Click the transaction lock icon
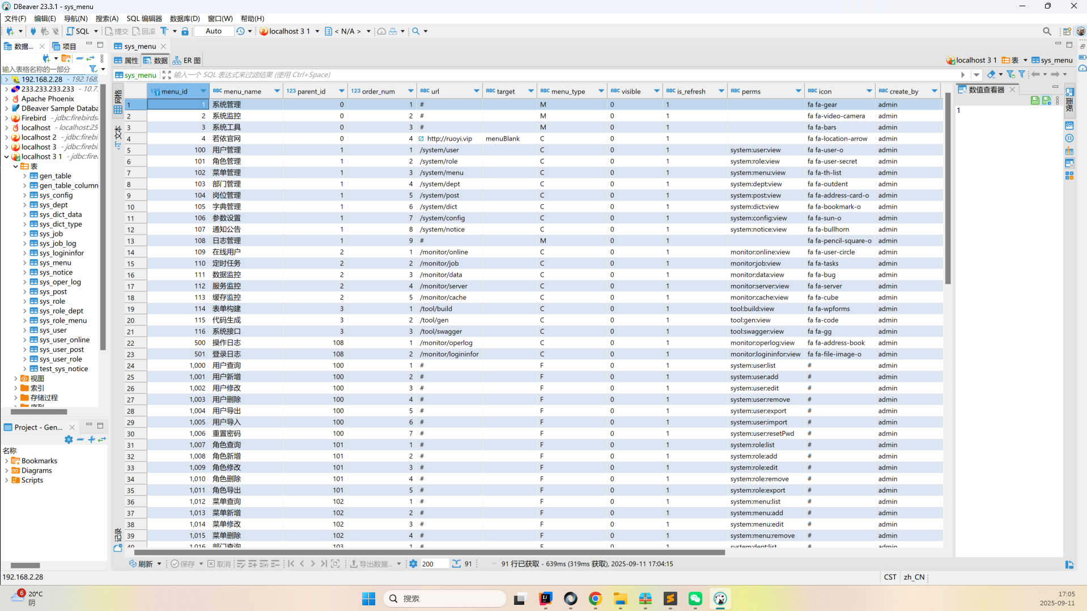The width and height of the screenshot is (1087, 611). pos(185,31)
